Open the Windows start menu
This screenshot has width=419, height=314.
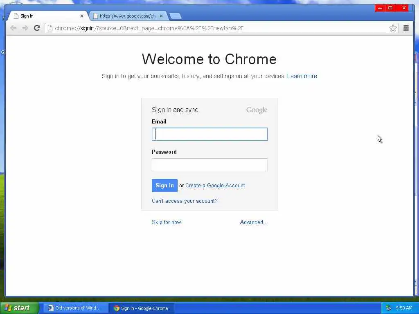click(x=19, y=308)
